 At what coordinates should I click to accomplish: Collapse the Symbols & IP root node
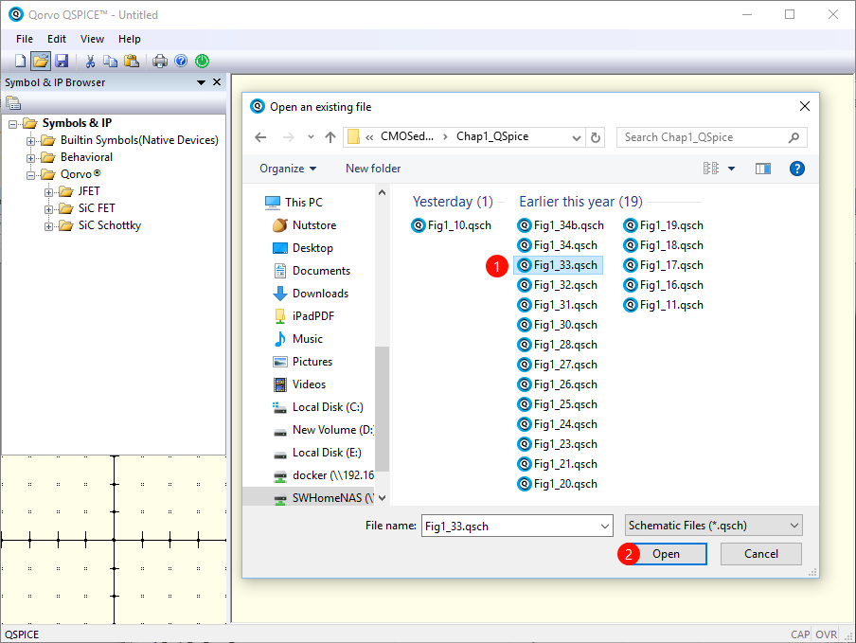tap(12, 124)
